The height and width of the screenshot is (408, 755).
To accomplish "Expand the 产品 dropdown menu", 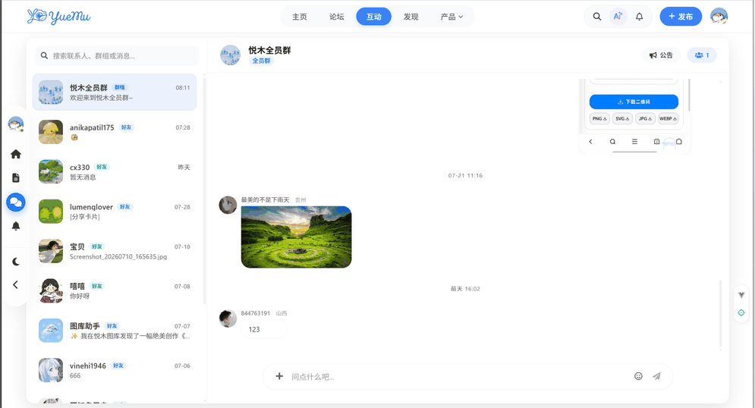I will [x=451, y=17].
